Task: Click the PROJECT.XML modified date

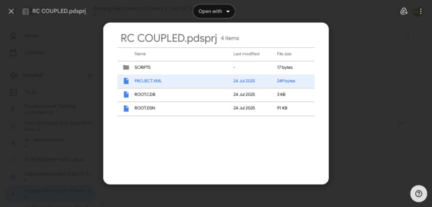Action: pos(244,81)
